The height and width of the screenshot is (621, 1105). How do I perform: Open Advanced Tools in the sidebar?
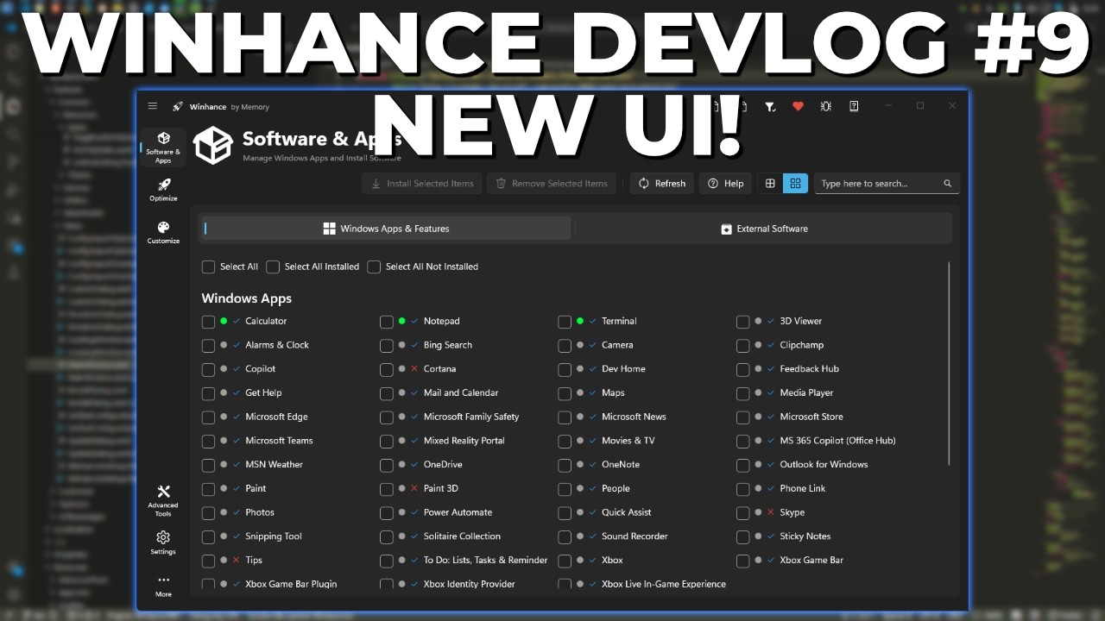tap(163, 501)
